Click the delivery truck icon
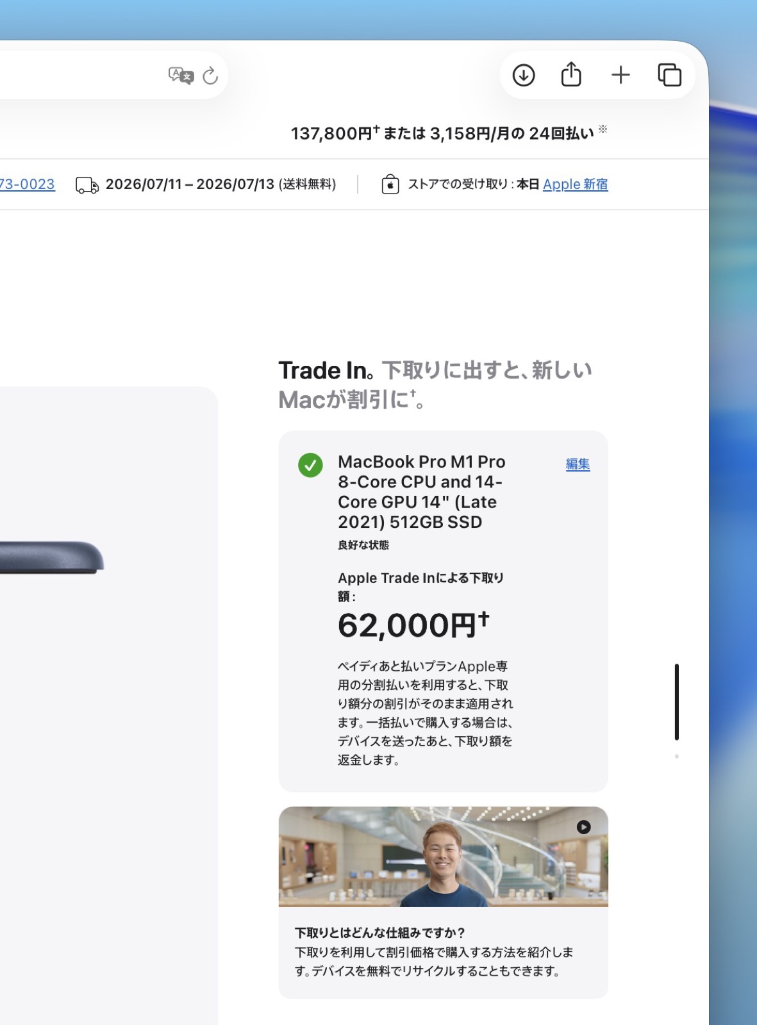 tap(87, 185)
